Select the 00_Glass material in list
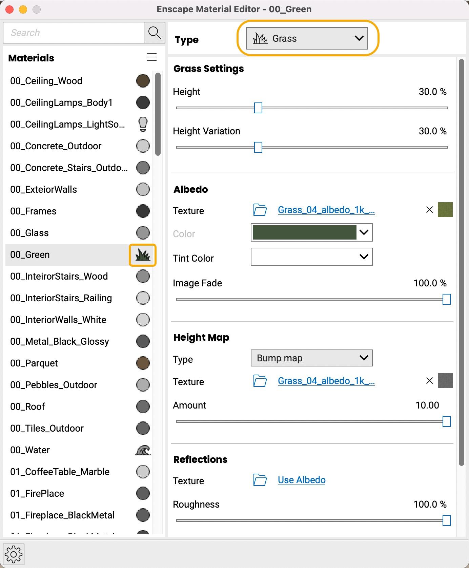The image size is (469, 568). coord(29,233)
